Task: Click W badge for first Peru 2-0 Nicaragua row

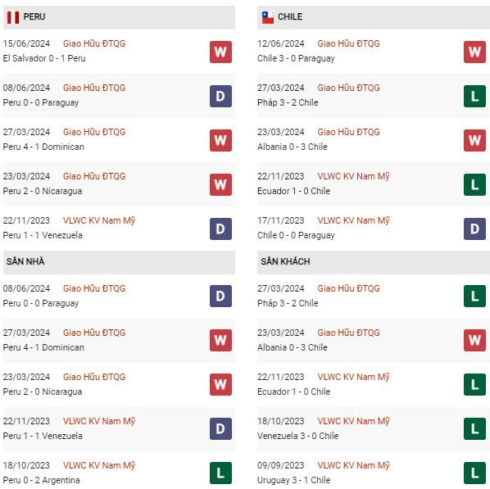Action: click(220, 184)
